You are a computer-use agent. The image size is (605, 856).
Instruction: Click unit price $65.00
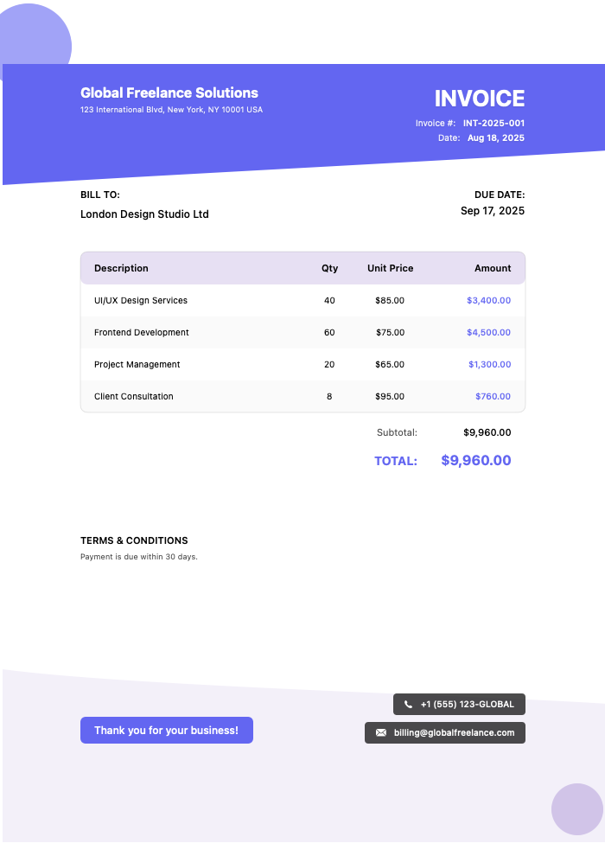(390, 365)
